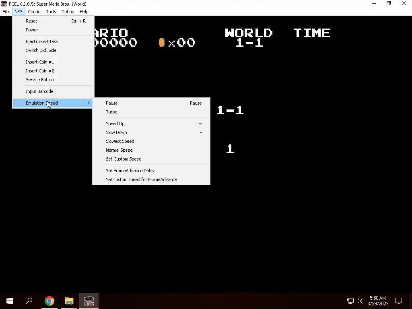Open Set FrameAdvance Delay
The image size is (412, 309).
click(x=151, y=171)
